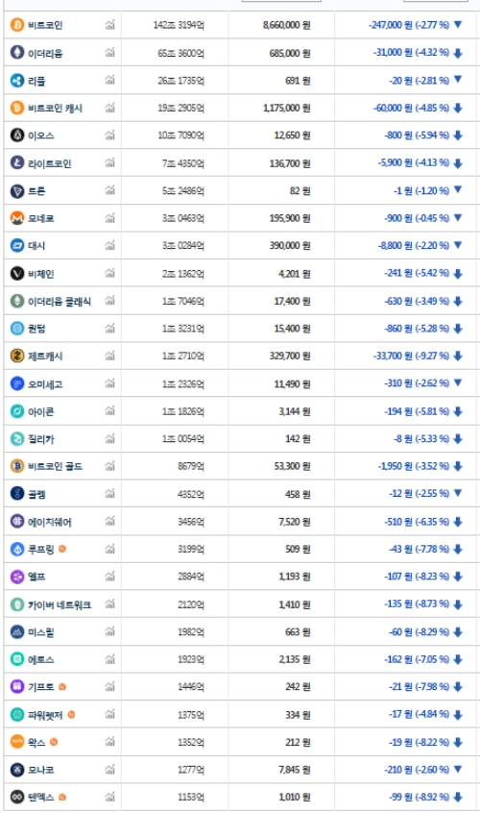Open the 에토스 coin name link
This screenshot has width=480, height=813.
coord(41,659)
